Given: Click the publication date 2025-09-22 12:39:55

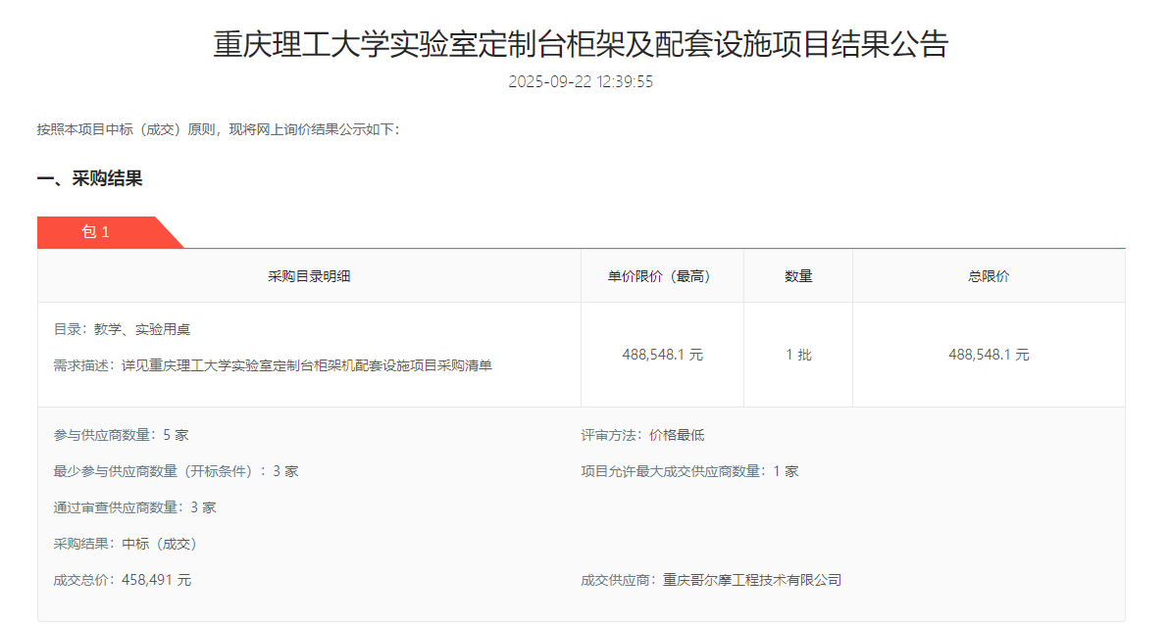Looking at the screenshot, I should coord(584,82).
